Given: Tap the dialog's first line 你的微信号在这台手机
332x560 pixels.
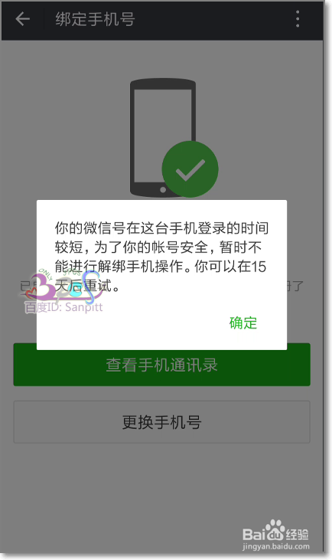Looking at the screenshot, I should coord(126,228).
